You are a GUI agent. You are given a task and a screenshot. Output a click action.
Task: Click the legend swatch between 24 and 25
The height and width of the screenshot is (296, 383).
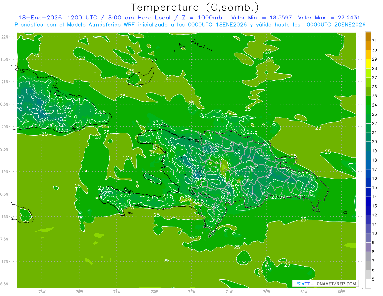[368, 101]
